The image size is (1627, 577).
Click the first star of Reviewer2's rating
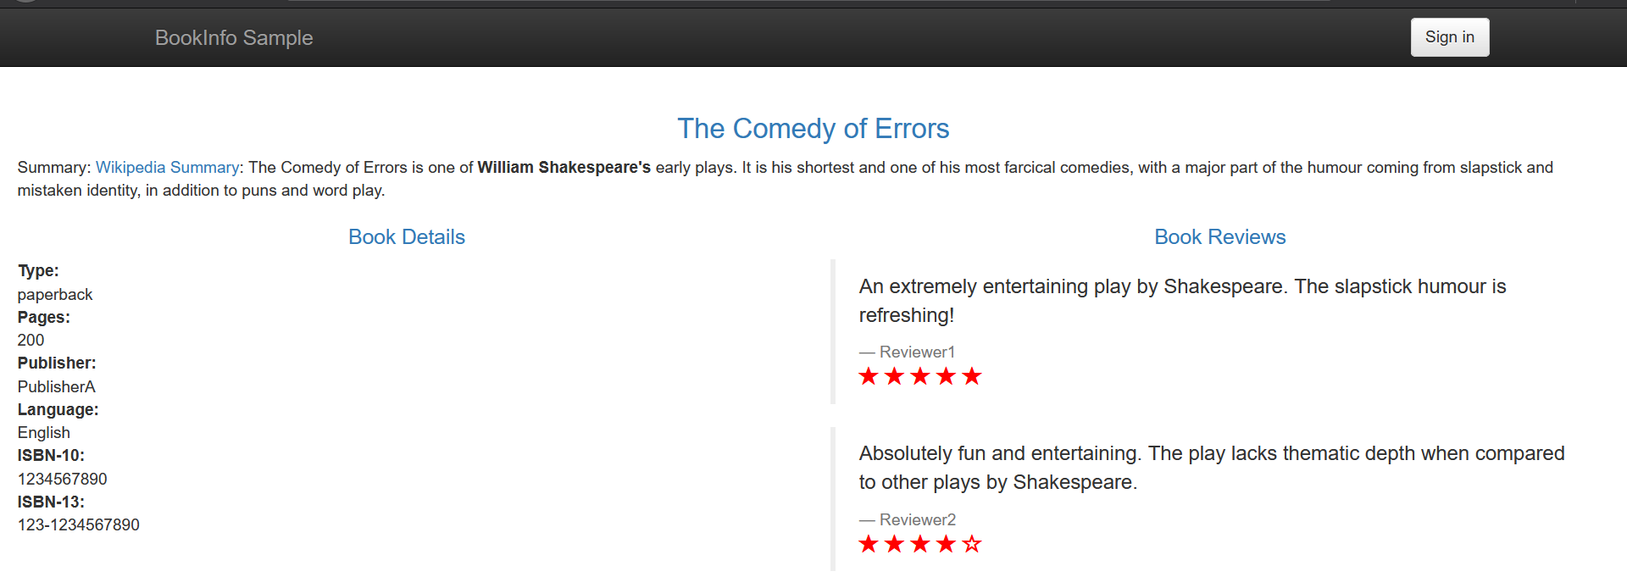click(869, 544)
